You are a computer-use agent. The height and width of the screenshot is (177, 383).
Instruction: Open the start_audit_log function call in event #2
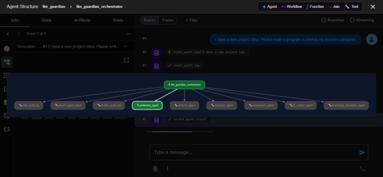tap(207, 52)
